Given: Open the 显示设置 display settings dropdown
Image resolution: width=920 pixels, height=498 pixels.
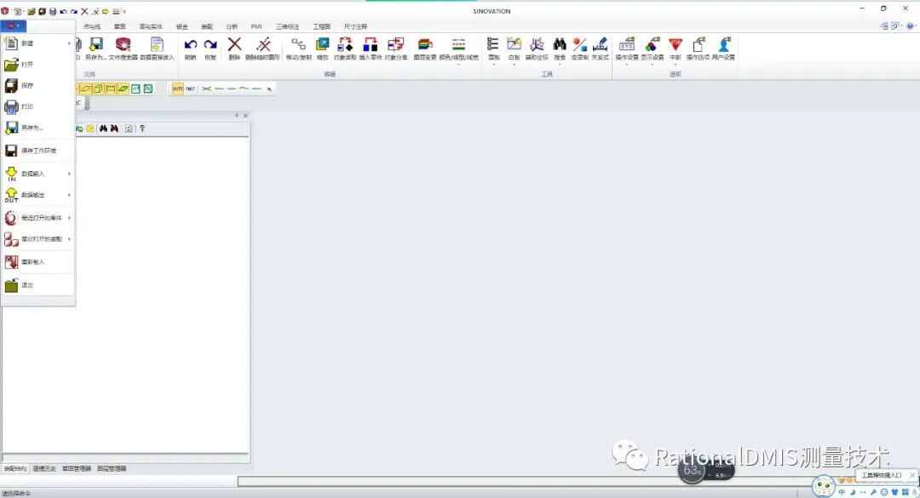Looking at the screenshot, I should [x=652, y=49].
